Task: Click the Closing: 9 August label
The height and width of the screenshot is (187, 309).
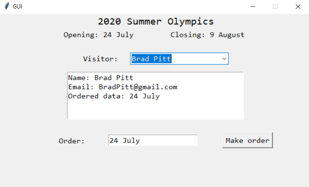Action: pos(207,35)
